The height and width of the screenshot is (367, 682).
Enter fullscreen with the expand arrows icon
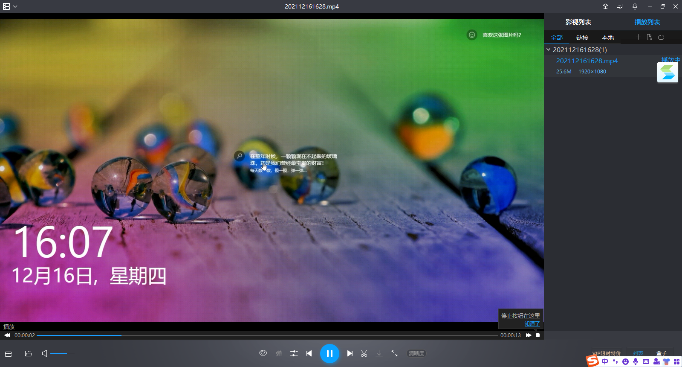[394, 353]
